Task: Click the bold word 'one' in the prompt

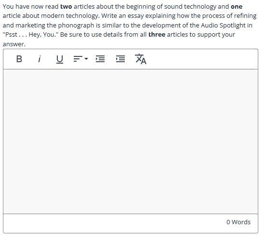Action: 237,7
